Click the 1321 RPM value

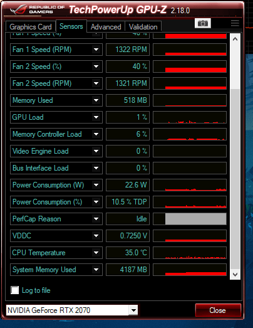click(x=128, y=83)
